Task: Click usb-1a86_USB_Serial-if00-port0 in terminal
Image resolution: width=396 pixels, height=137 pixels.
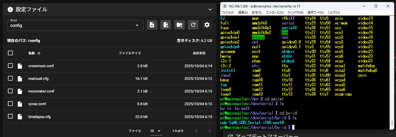Action: [x=252, y=122]
